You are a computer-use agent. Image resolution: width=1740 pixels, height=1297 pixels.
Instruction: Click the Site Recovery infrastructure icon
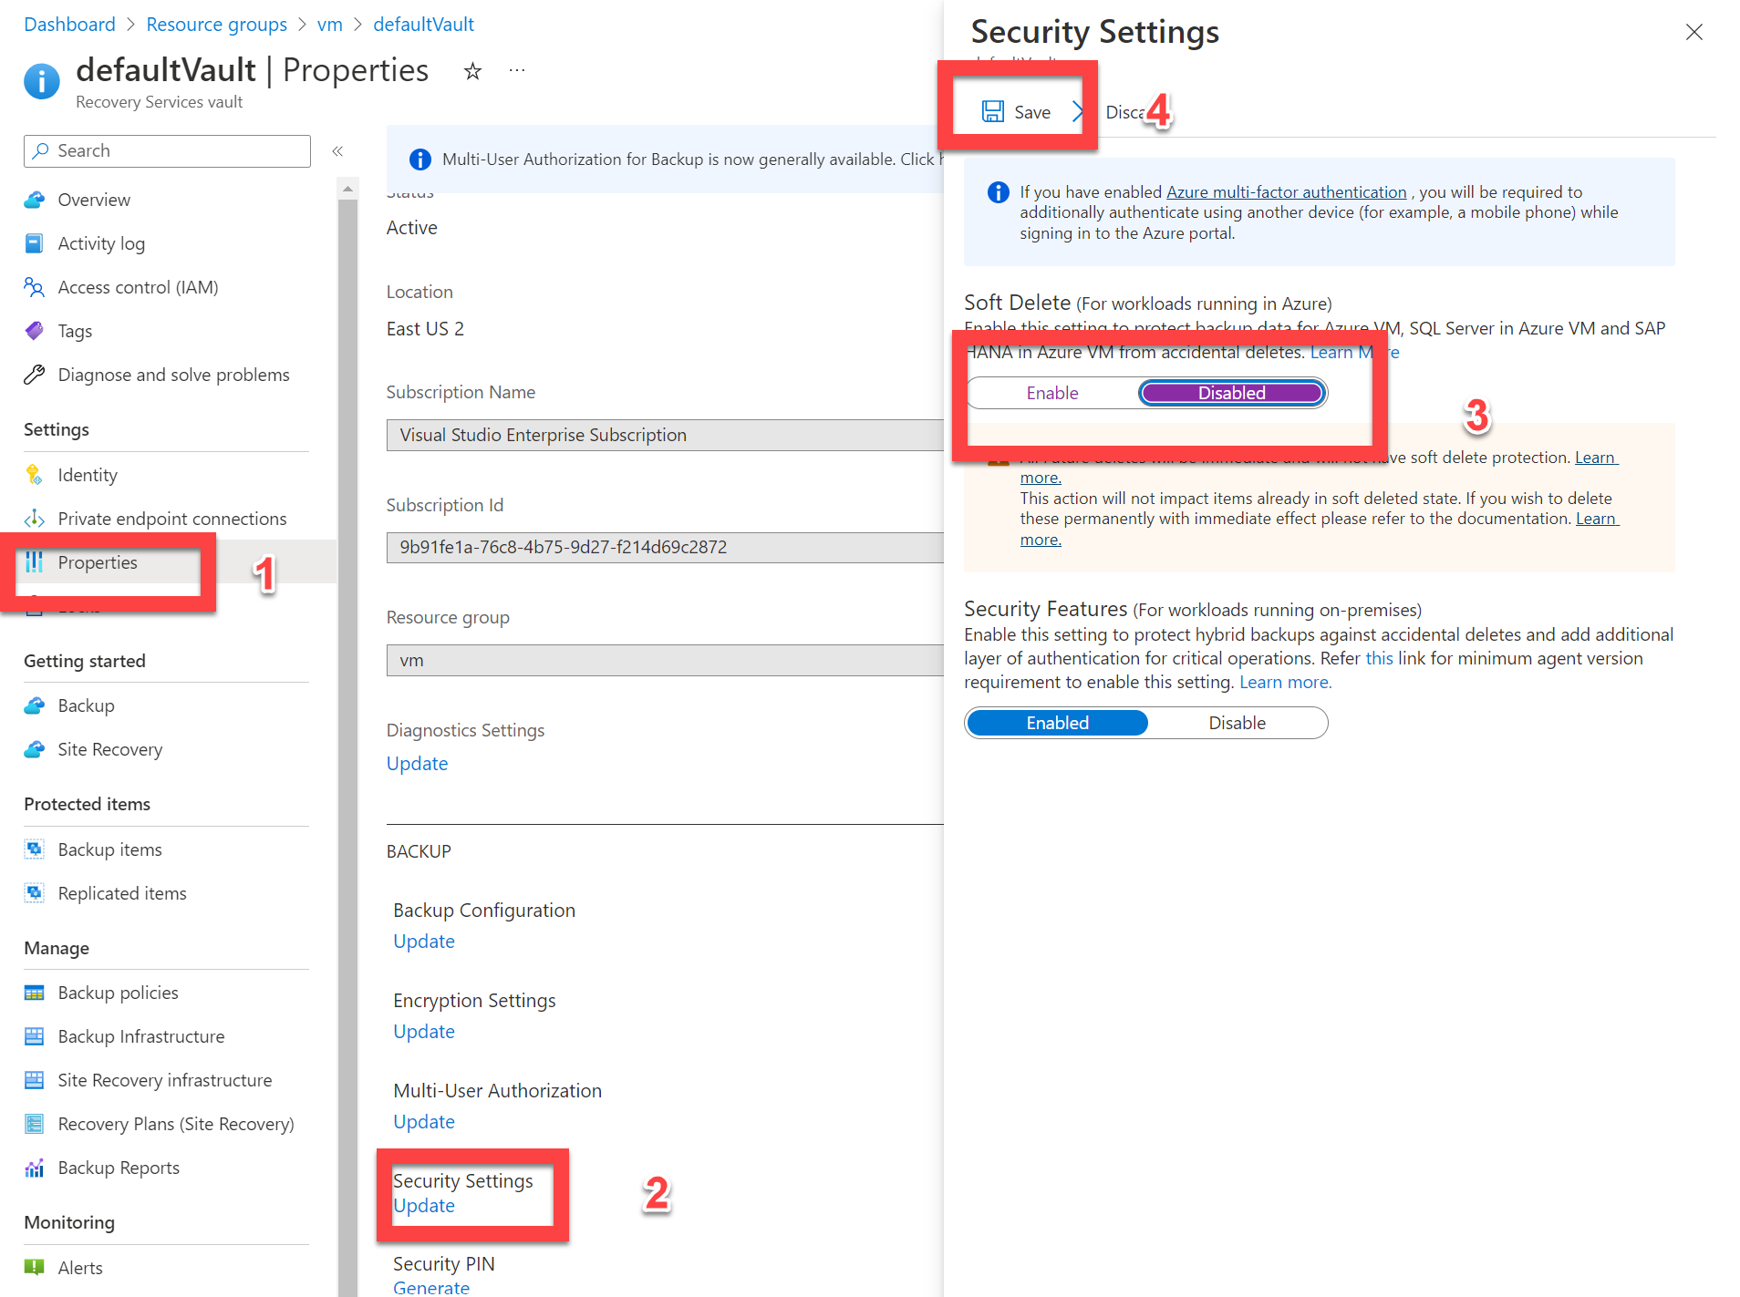35,1080
